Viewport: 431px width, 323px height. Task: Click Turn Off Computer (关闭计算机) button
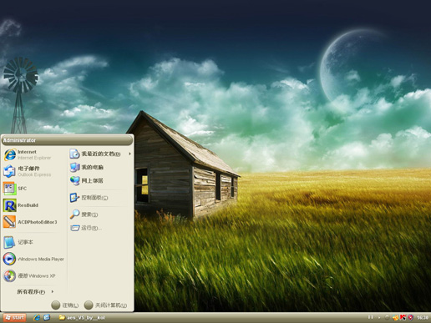click(106, 305)
